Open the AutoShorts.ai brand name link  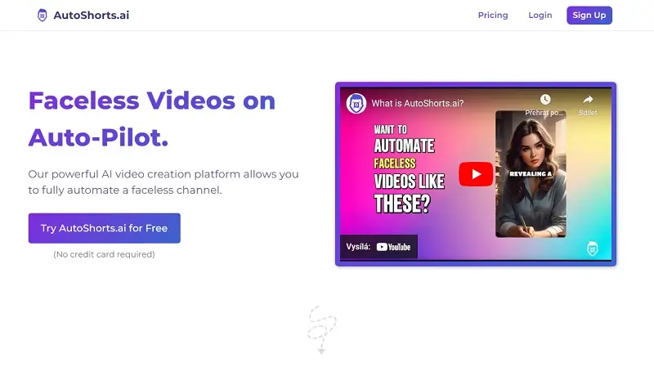click(x=92, y=16)
